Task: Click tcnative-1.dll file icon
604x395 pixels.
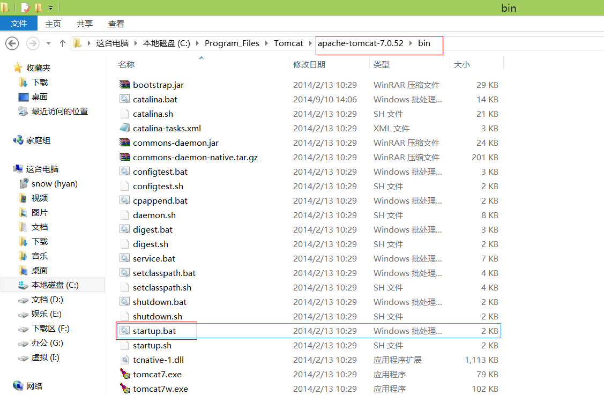Action: click(124, 360)
